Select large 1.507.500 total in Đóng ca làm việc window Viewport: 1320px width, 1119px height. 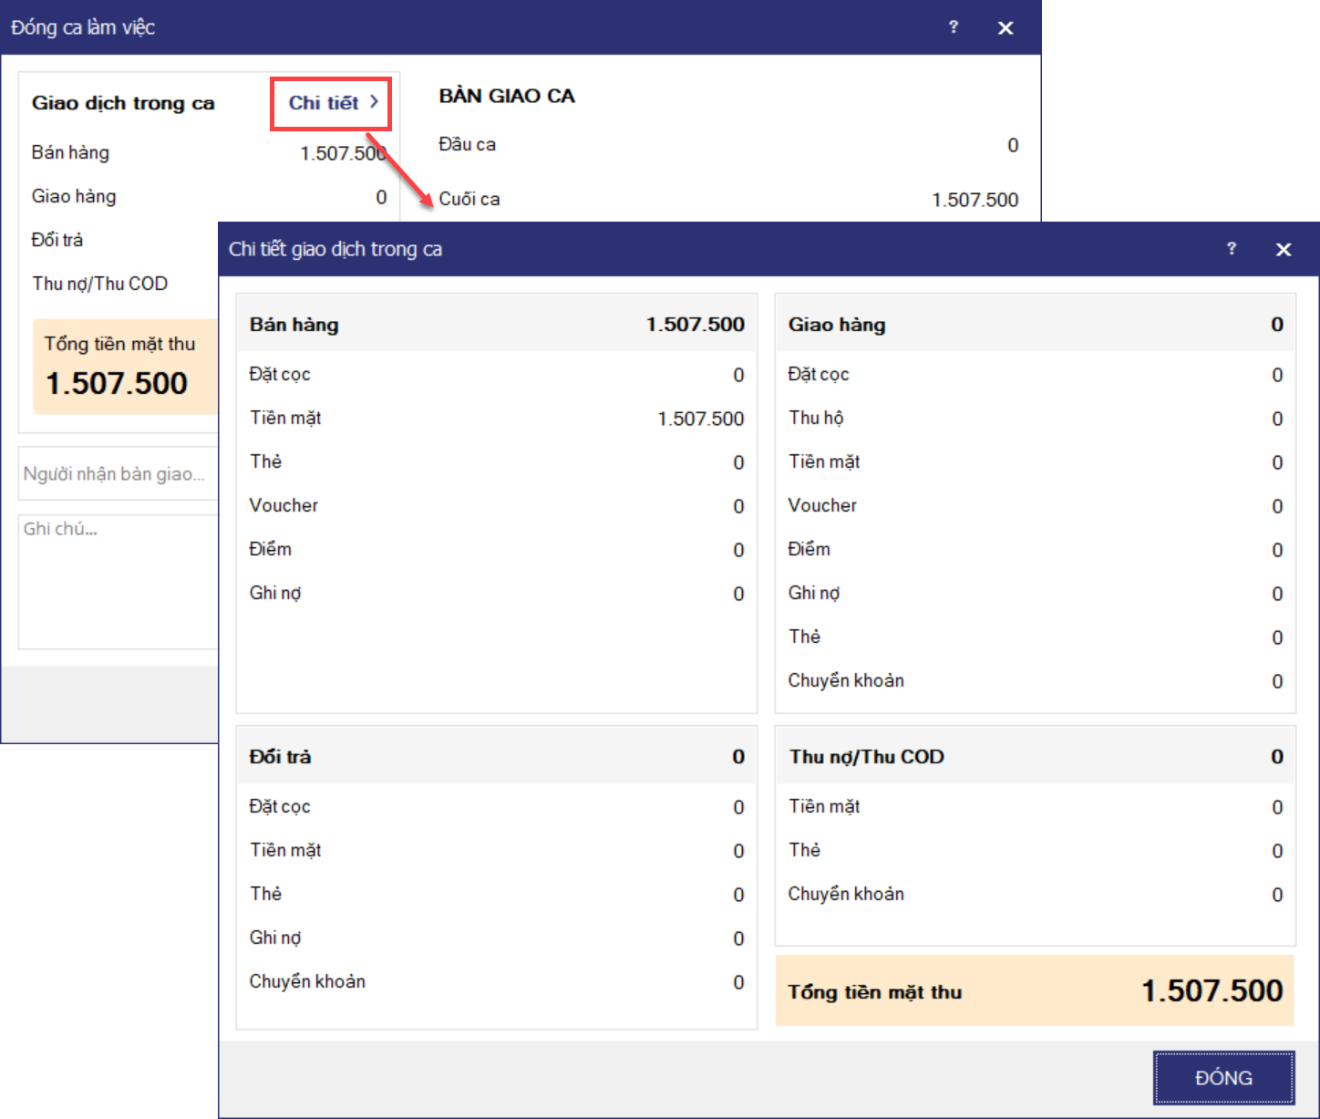tap(117, 384)
